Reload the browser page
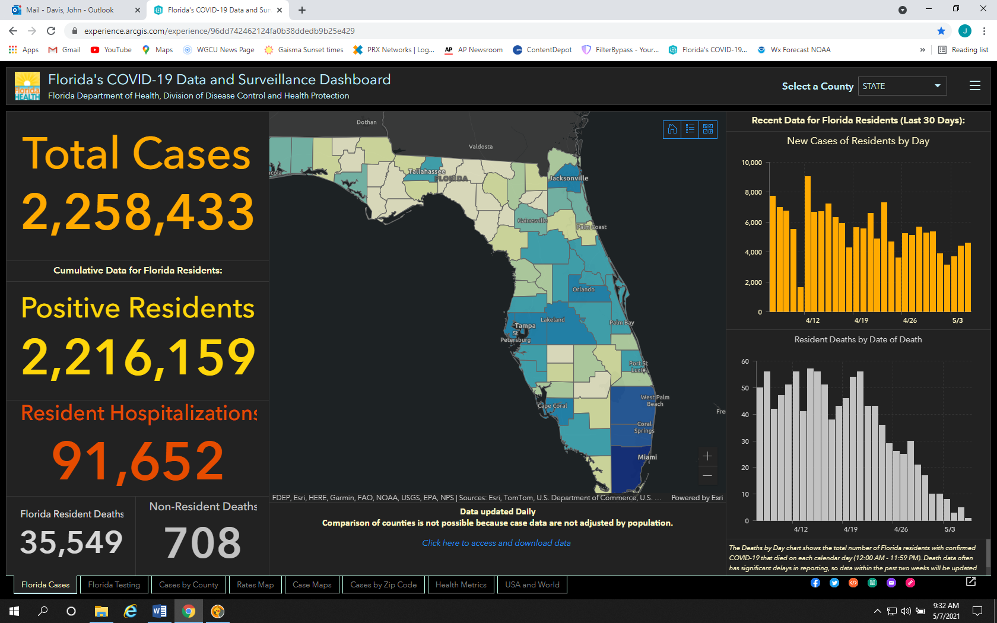This screenshot has width=997, height=623. tap(51, 31)
